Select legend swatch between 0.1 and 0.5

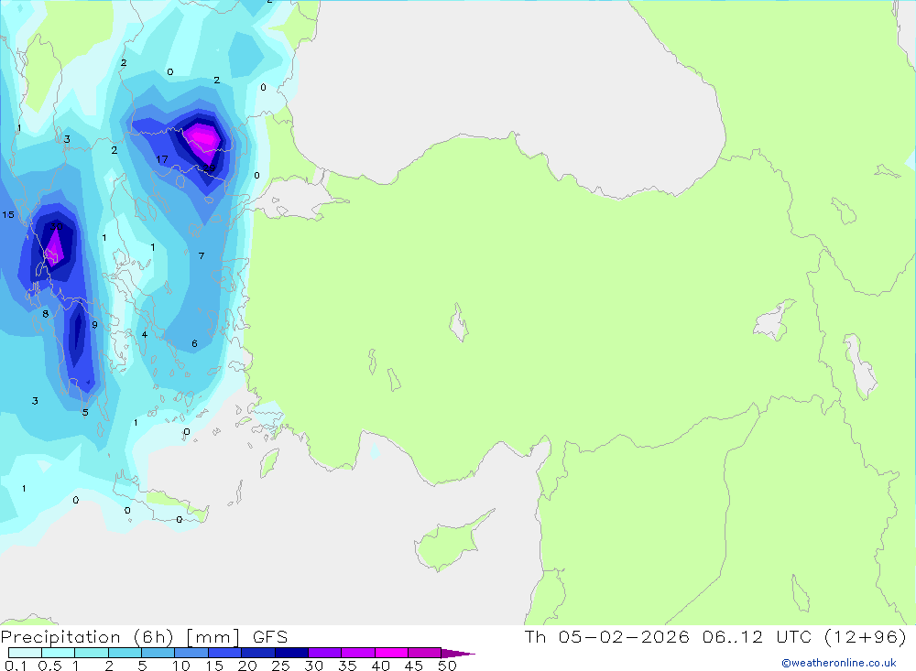pyautogui.click(x=25, y=653)
